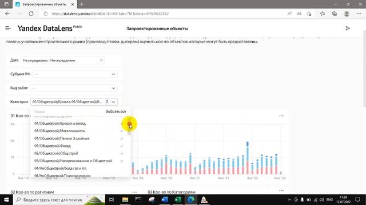
Task: Open the terminal window icon on taskbar
Action: [x=138, y=200]
